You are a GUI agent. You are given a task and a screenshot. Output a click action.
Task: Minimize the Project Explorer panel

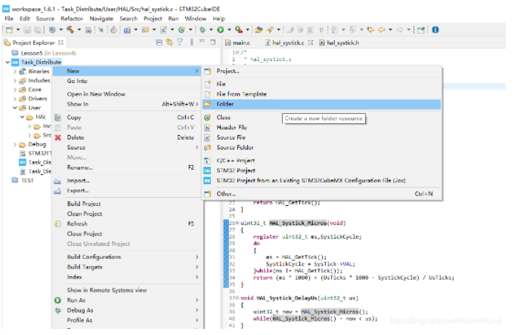(203, 41)
